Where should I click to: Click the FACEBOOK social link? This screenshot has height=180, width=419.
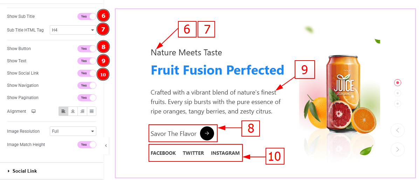[x=163, y=153]
